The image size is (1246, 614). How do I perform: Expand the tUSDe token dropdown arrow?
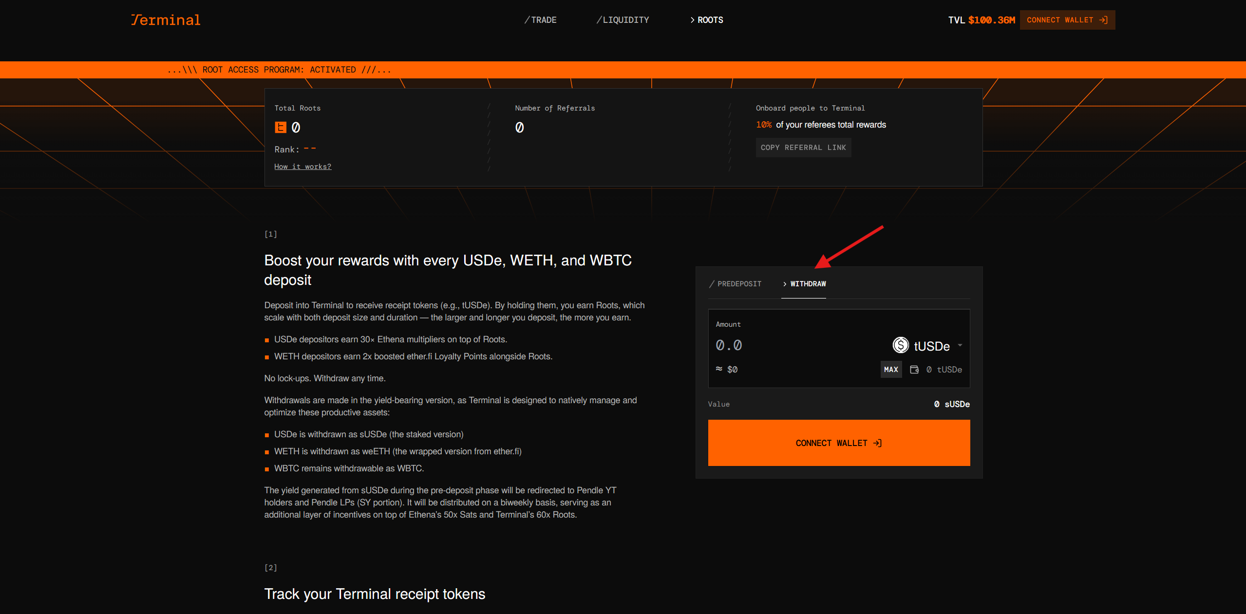[x=960, y=345]
